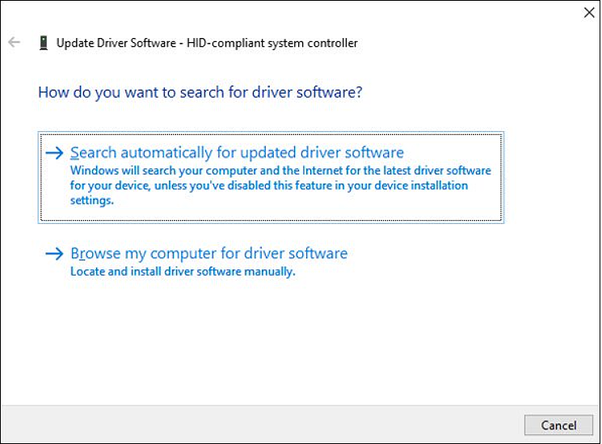
Task: Click the word 'settings.' in the search description
Action: 91,200
